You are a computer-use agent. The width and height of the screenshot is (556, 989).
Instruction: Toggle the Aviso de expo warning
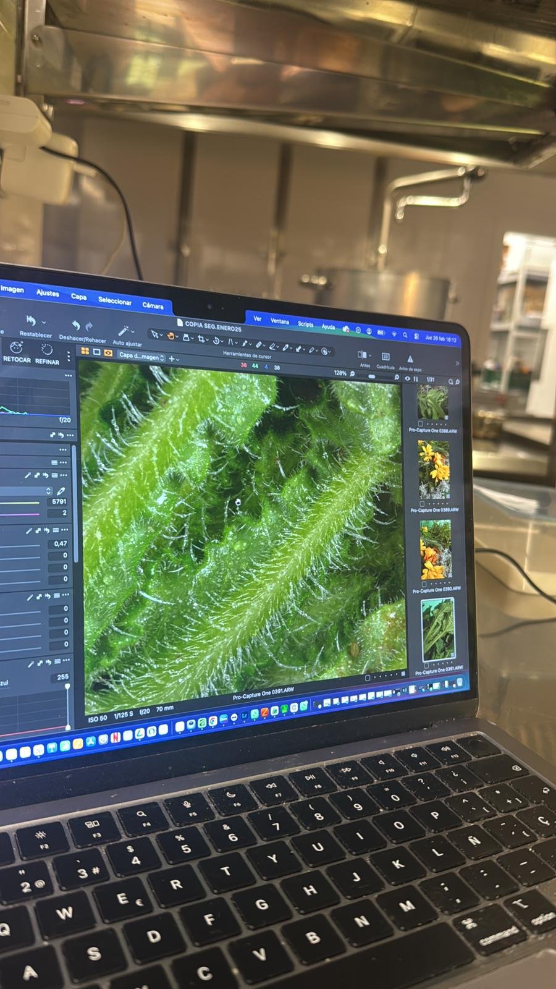click(410, 358)
